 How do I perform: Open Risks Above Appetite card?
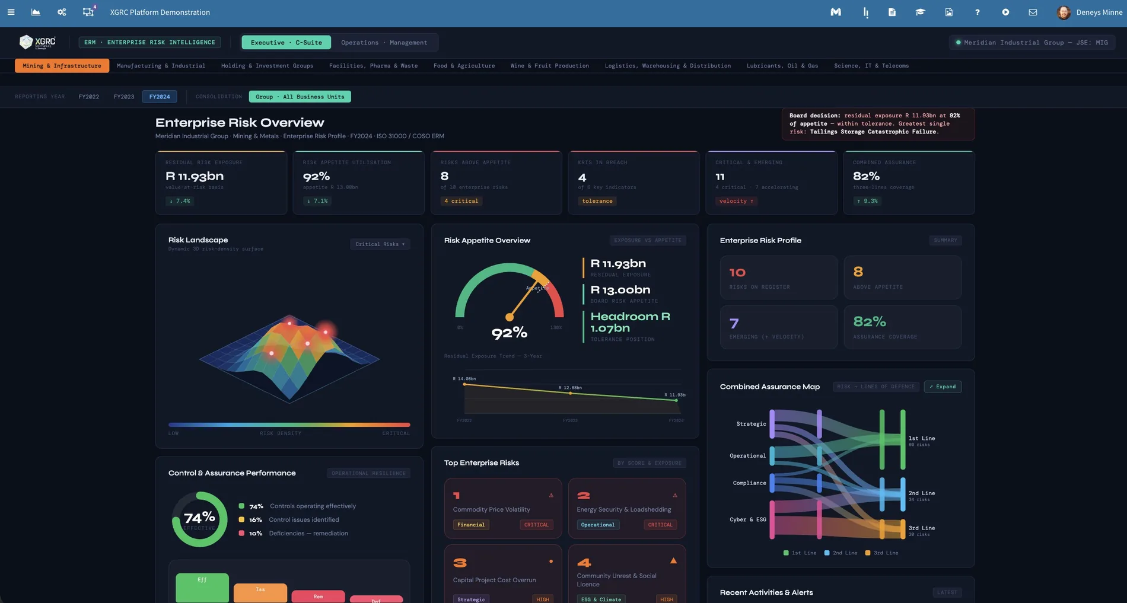coord(496,183)
